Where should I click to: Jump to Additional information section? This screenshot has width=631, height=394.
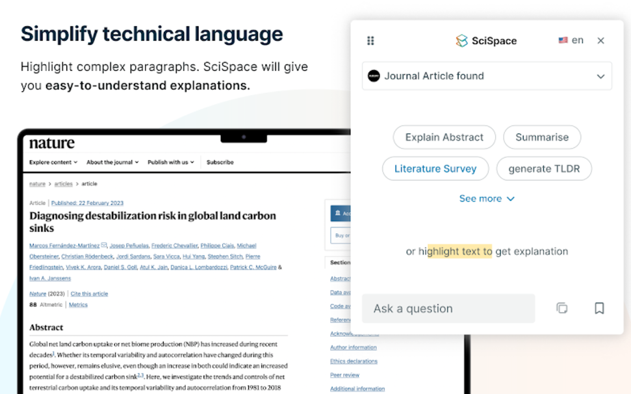click(357, 389)
